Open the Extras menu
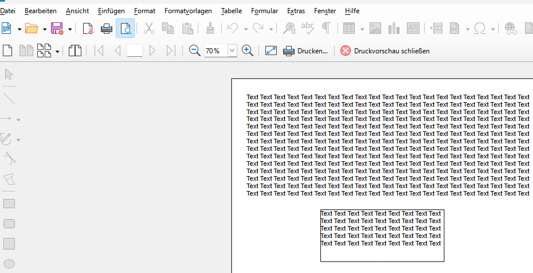The height and width of the screenshot is (273, 533). 296,11
